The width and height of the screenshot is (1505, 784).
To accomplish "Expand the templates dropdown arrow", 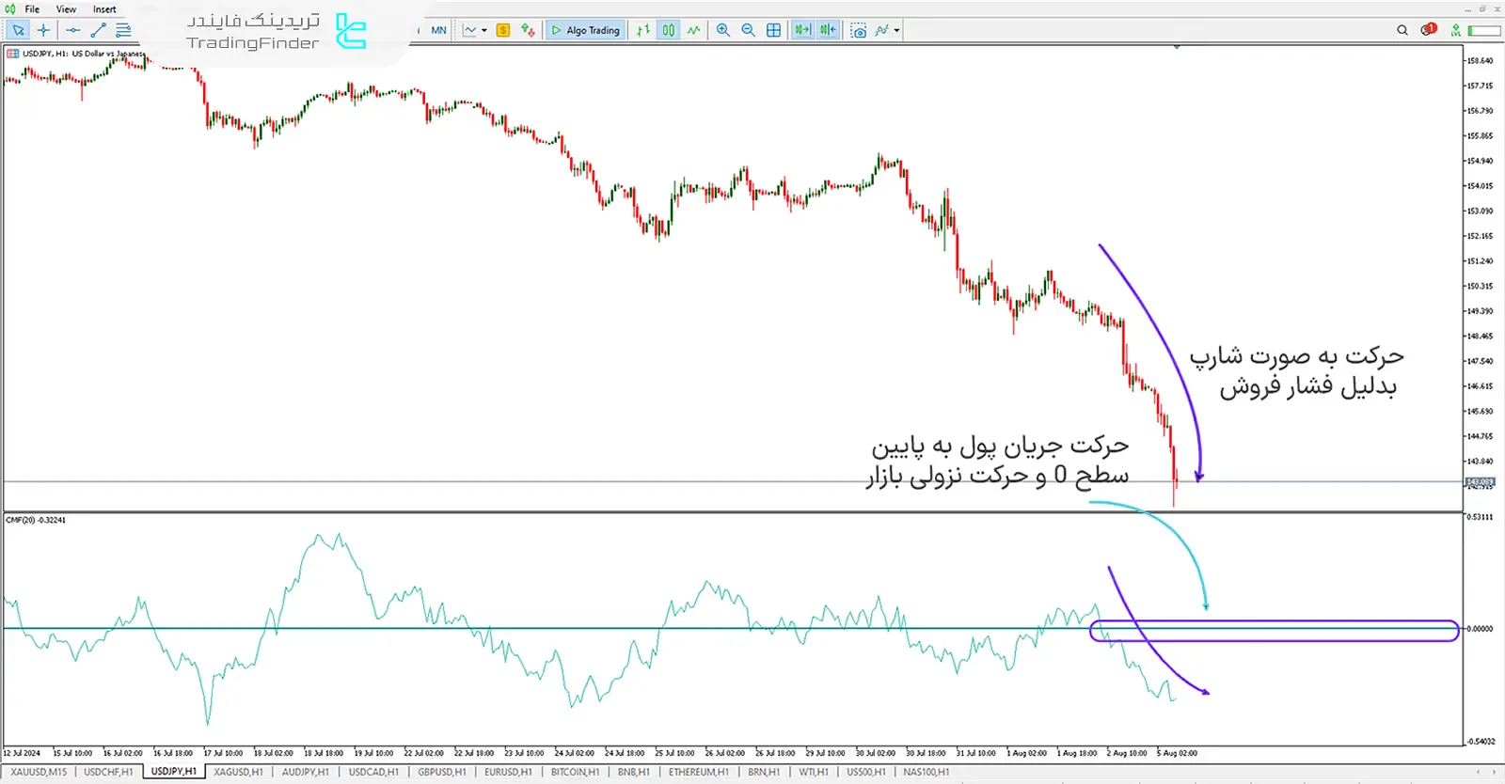I will pos(896,30).
